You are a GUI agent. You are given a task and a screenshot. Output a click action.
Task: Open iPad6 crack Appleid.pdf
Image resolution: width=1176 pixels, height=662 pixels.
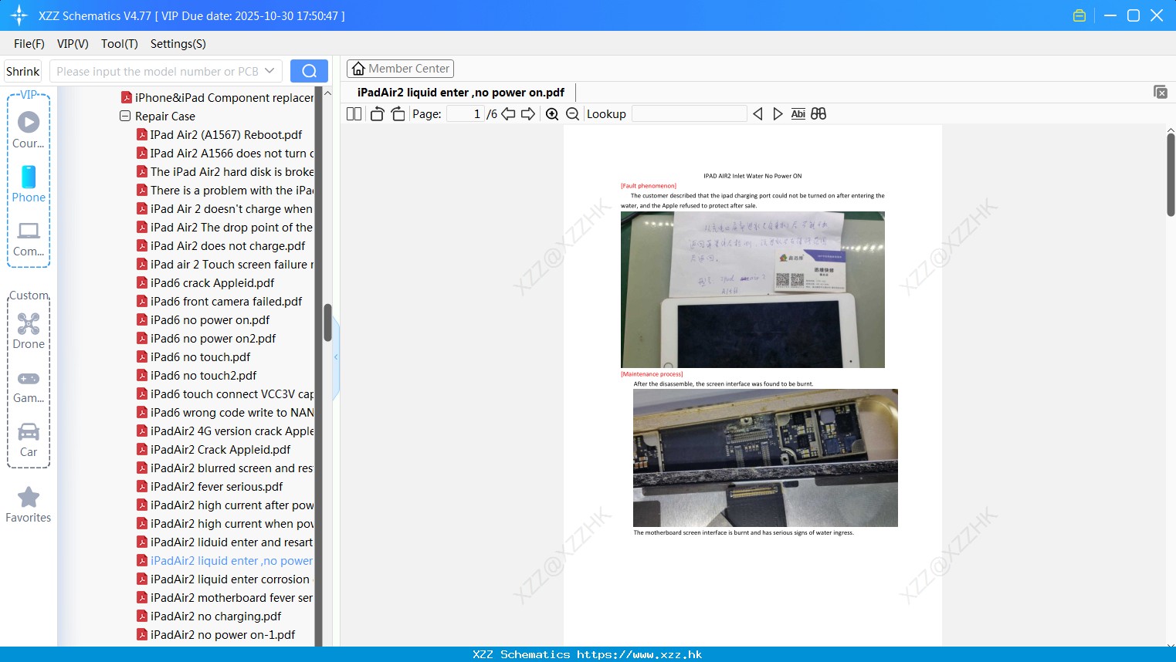pos(205,283)
